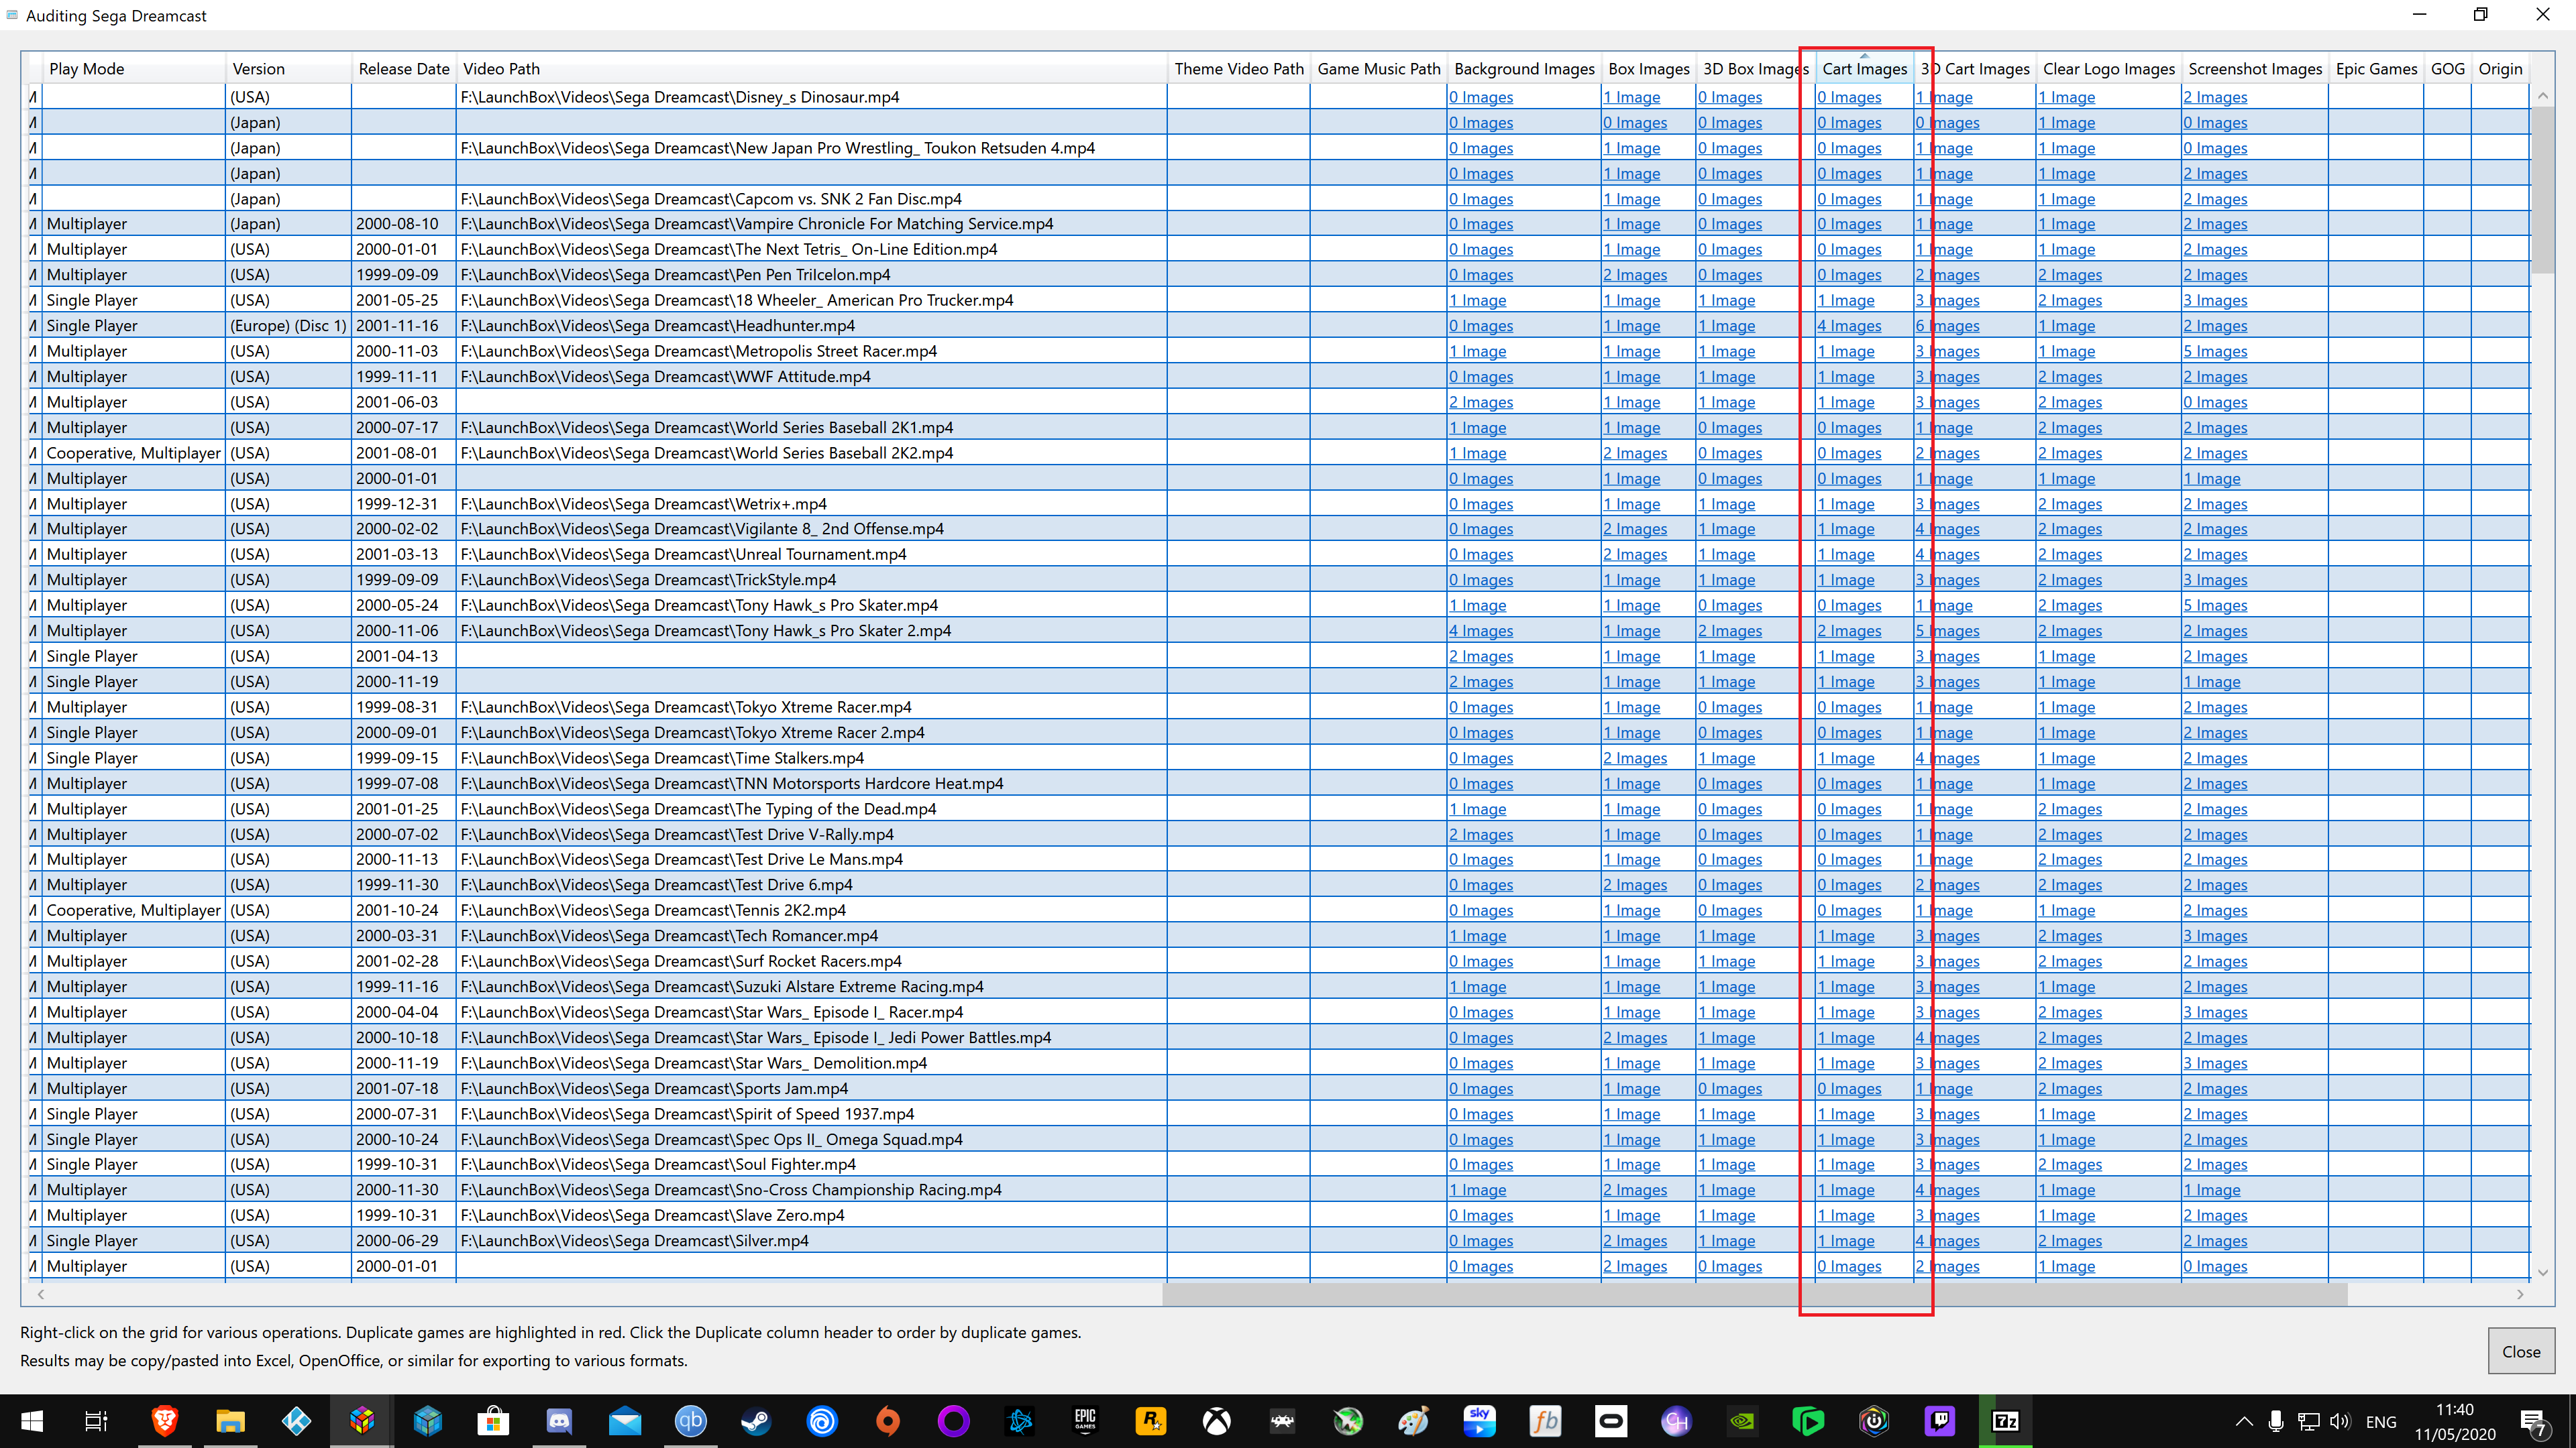Open qBittorrent from the taskbar
This screenshot has width=2576, height=1448.
tap(691, 1421)
